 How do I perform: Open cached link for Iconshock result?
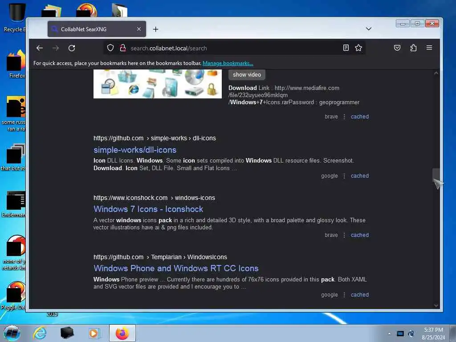point(360,235)
